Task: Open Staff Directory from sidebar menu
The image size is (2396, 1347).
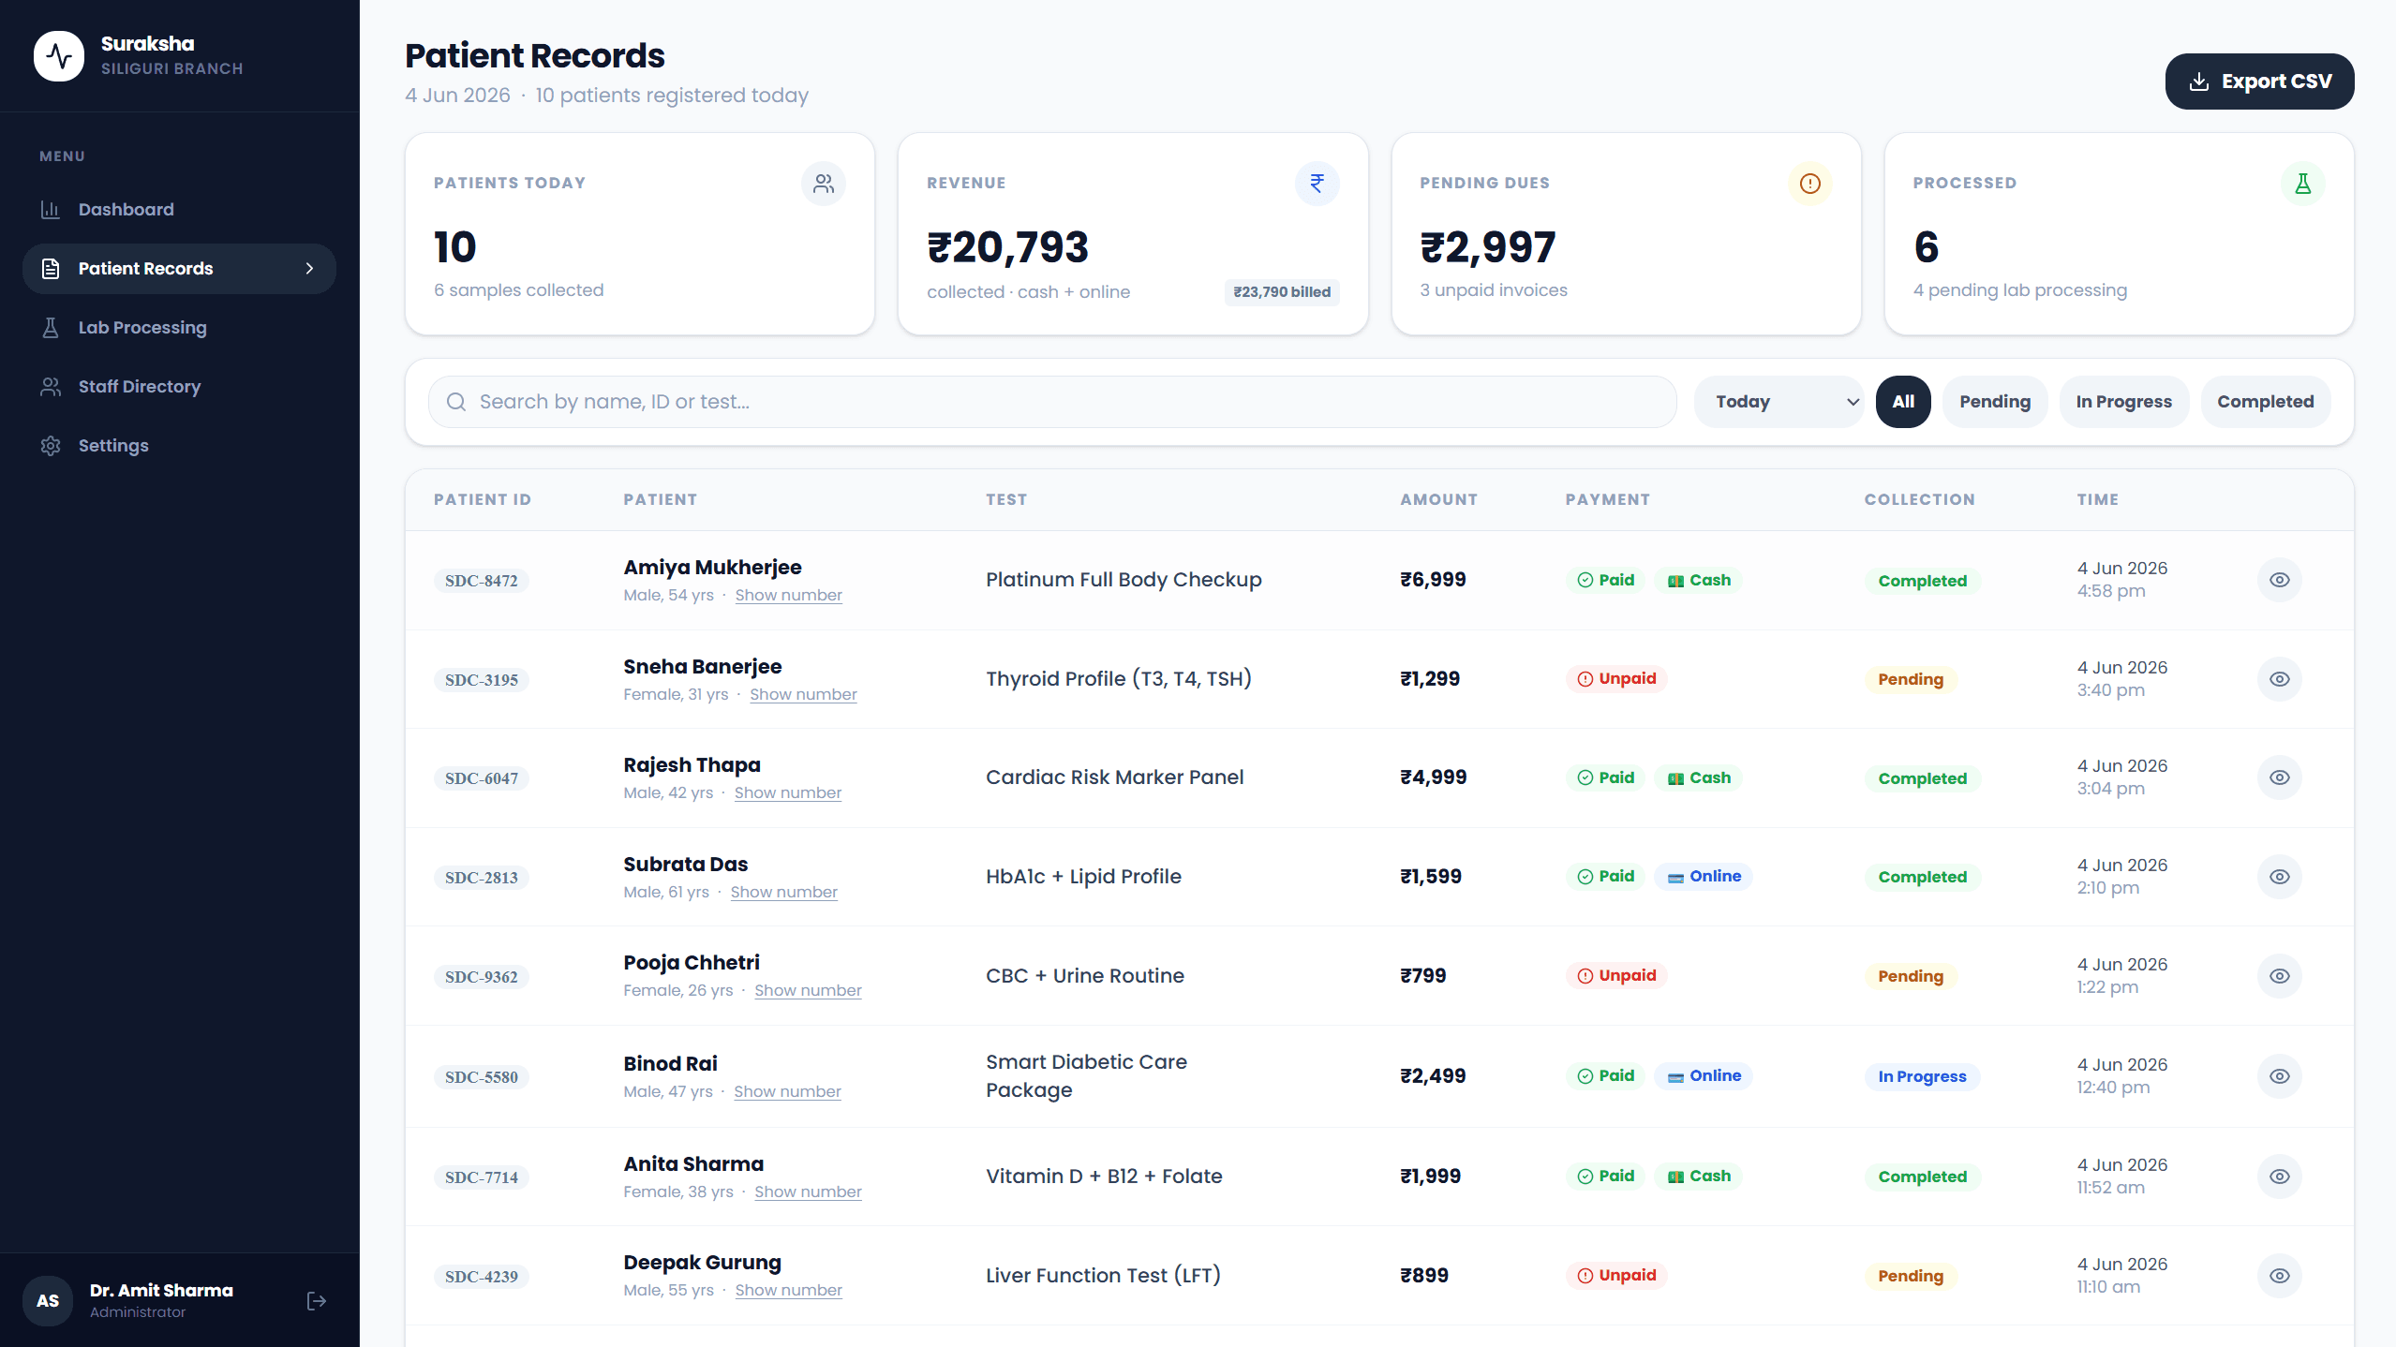Action: click(179, 387)
